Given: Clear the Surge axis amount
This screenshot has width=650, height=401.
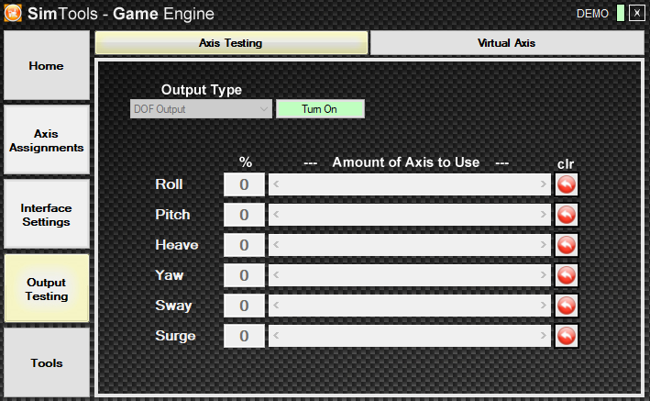Looking at the screenshot, I should (567, 336).
